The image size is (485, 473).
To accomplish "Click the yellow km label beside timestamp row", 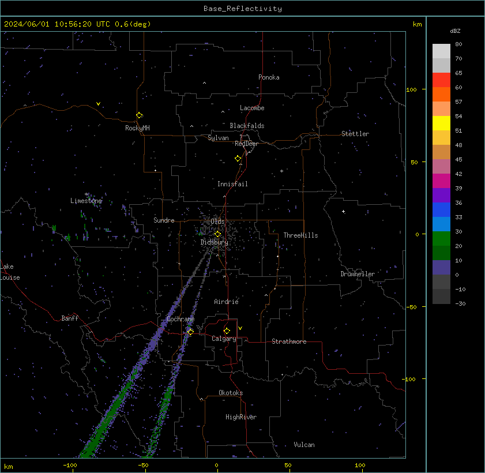I will pos(418,24).
